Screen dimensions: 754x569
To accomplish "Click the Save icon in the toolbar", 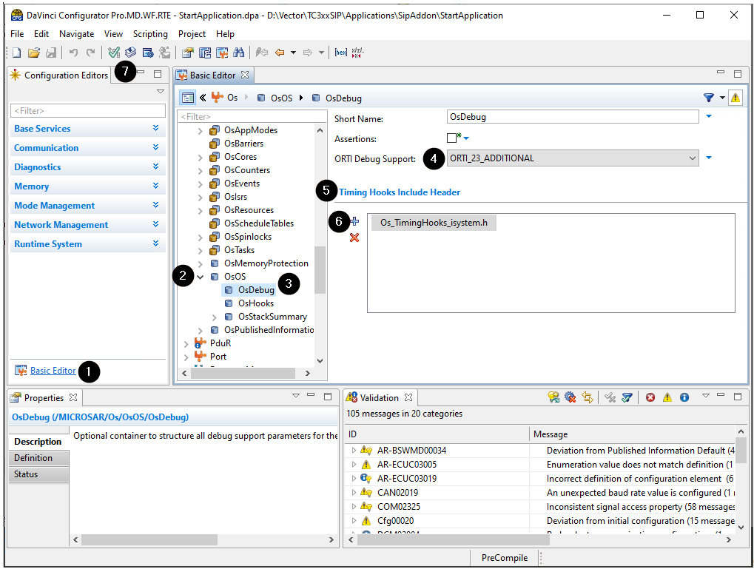I will pyautogui.click(x=51, y=53).
